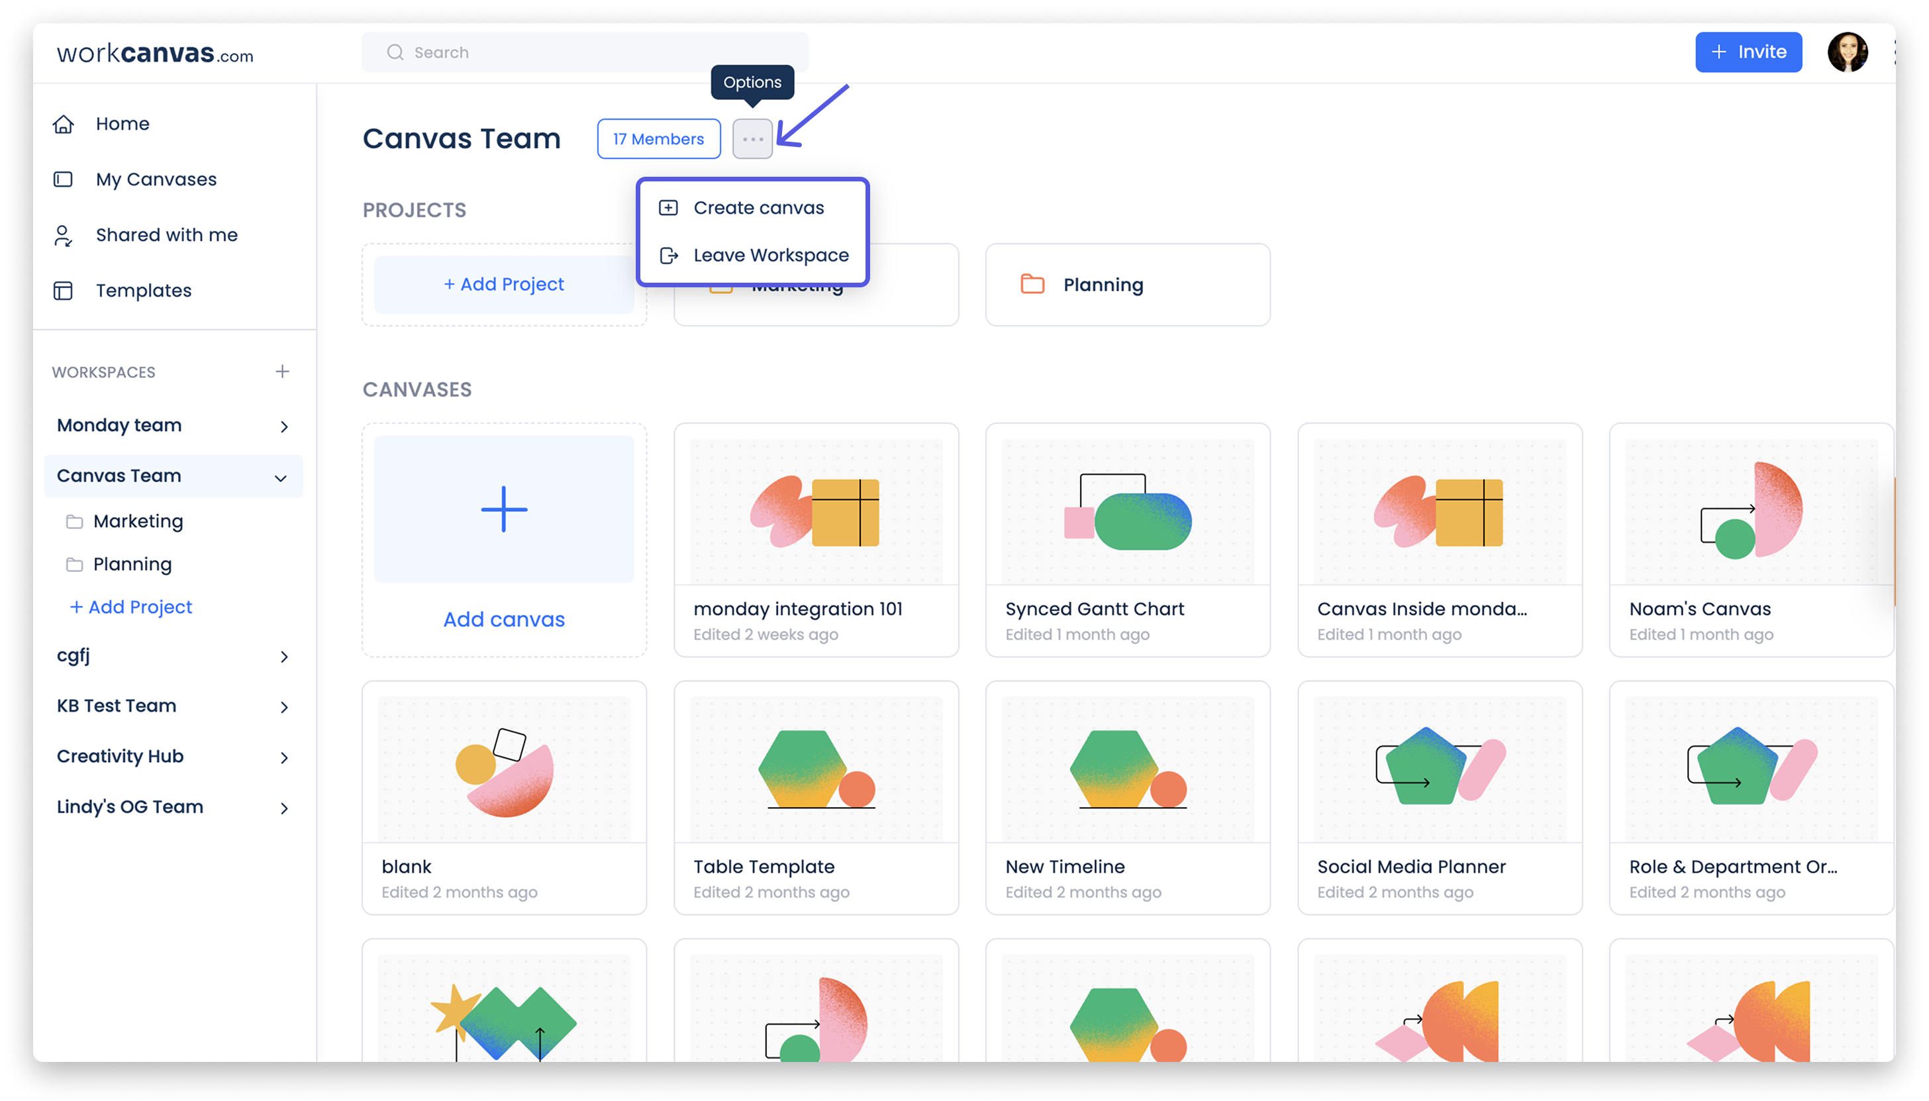
Task: Open Social Media Planner canvas thumbnail
Action: pyautogui.click(x=1439, y=769)
